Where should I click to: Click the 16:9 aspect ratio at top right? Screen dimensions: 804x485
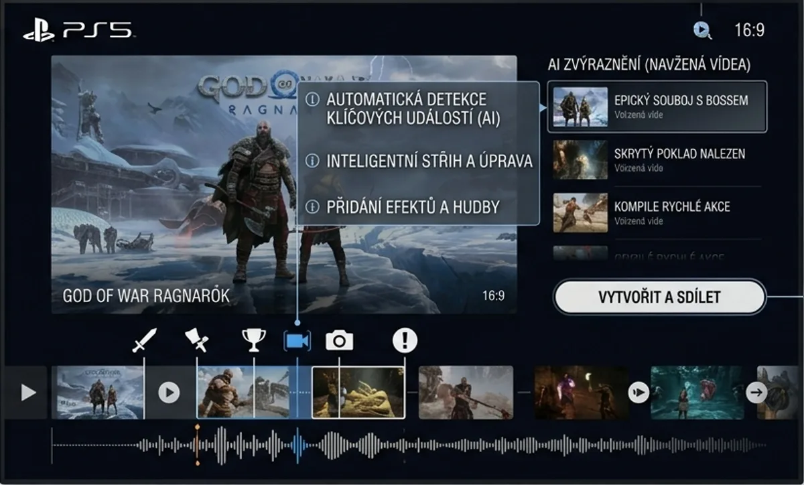point(749,30)
